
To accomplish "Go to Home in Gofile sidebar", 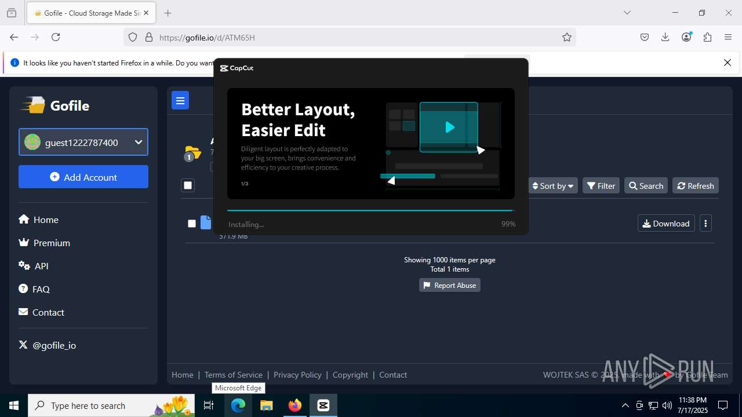I will (x=38, y=220).
